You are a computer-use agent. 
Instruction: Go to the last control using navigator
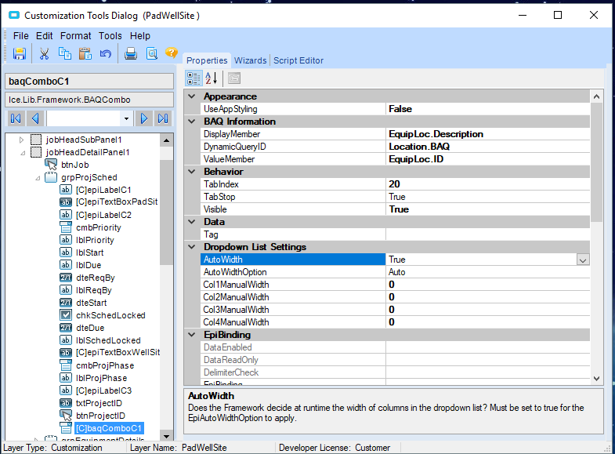click(x=163, y=118)
